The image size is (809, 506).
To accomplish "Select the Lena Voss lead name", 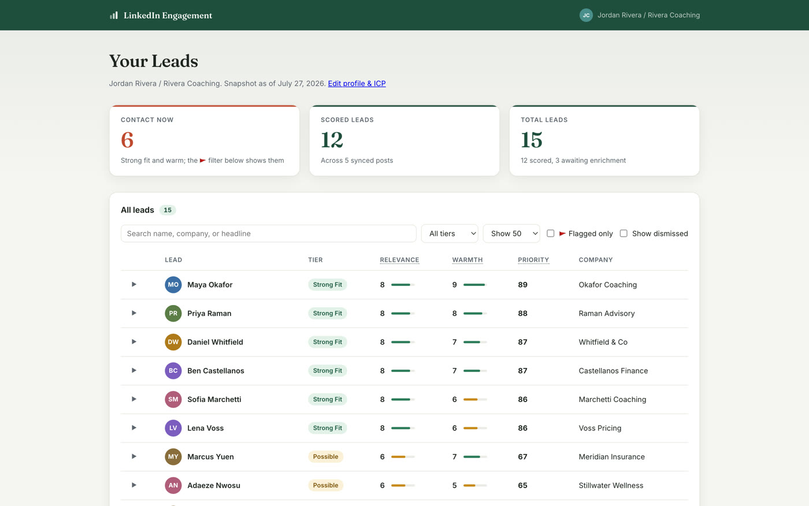I will [x=205, y=428].
